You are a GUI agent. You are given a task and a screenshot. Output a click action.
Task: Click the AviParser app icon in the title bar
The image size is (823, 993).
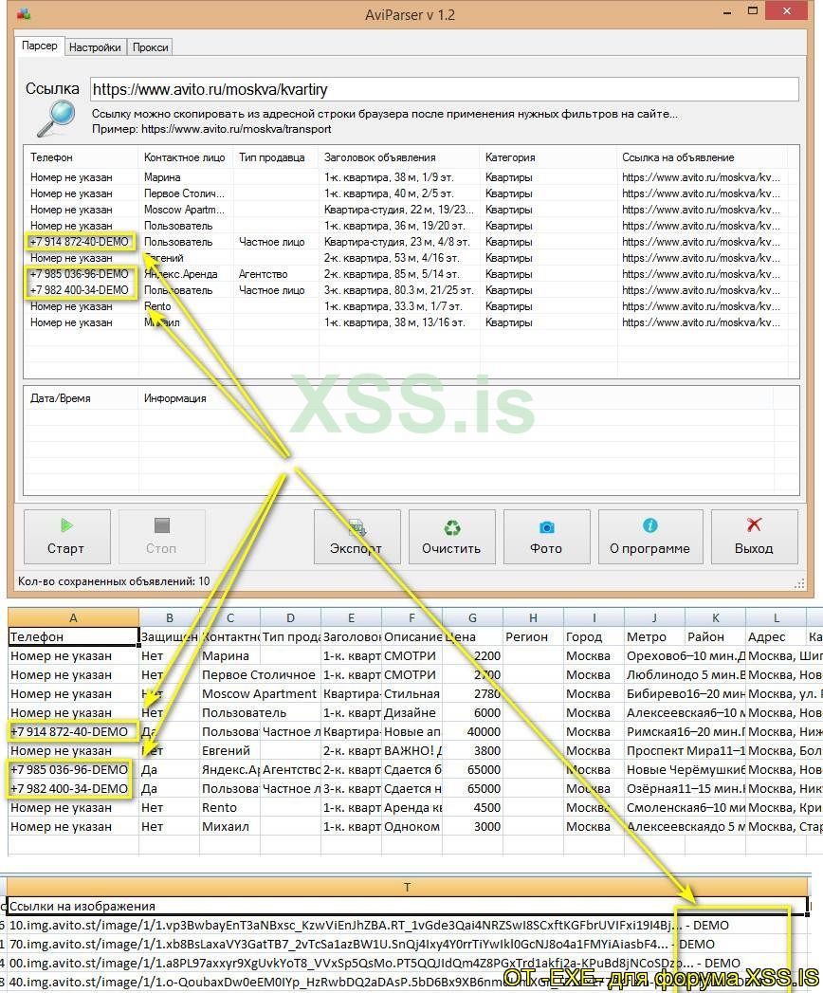(x=24, y=13)
